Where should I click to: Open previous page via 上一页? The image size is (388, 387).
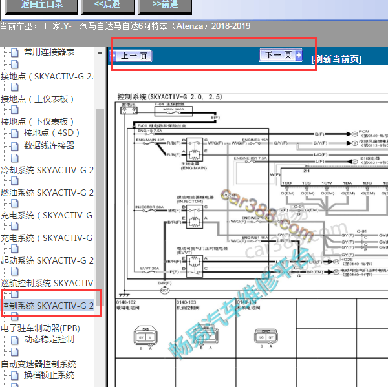coord(131,56)
